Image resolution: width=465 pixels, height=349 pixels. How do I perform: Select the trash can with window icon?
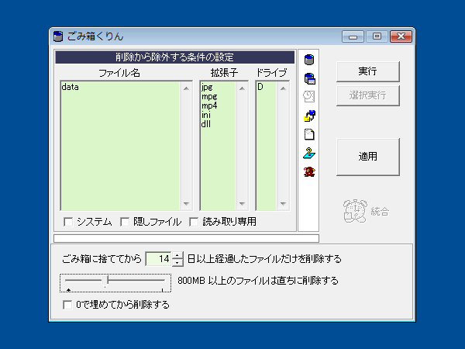[x=309, y=78]
